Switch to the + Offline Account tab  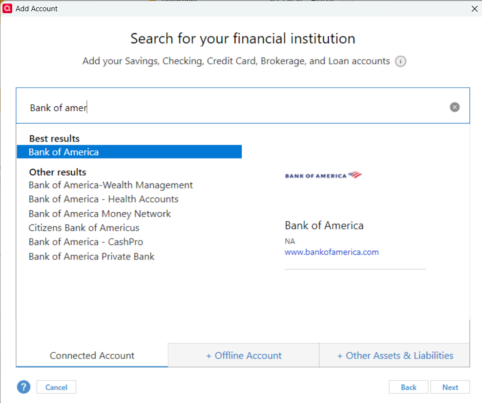244,355
